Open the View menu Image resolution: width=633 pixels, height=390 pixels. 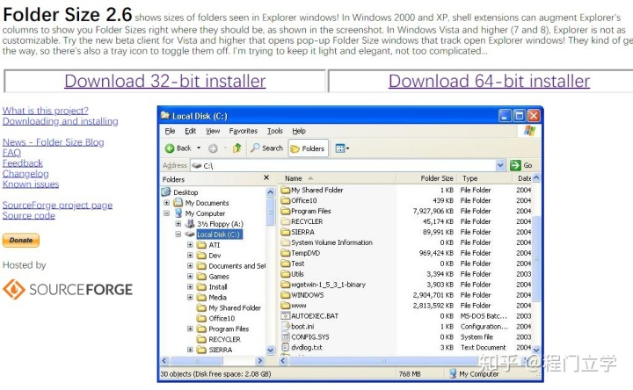[x=213, y=131]
